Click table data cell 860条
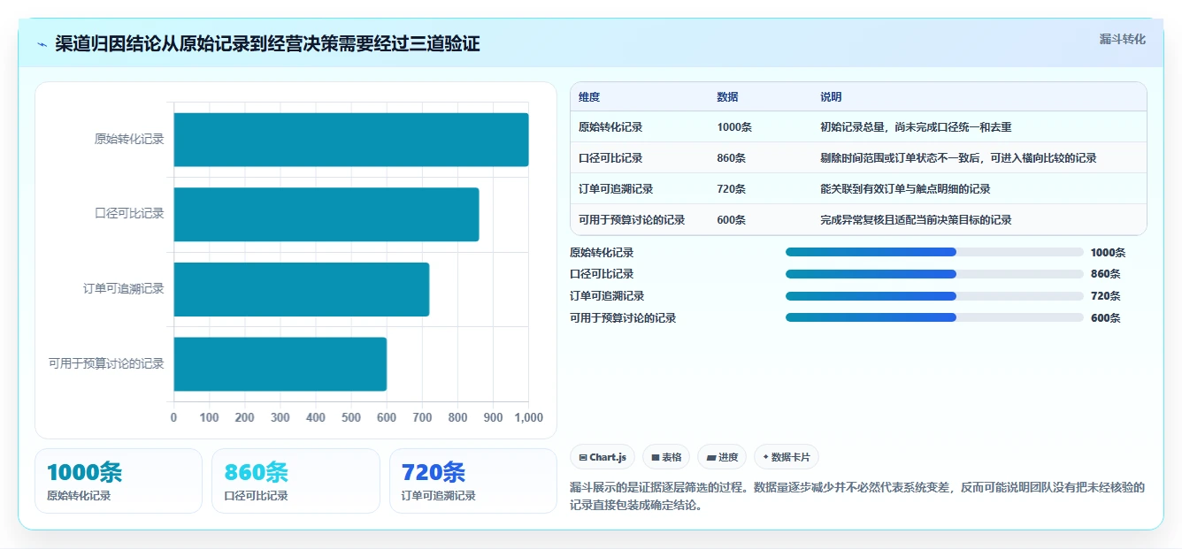This screenshot has height=549, width=1182. coord(731,158)
